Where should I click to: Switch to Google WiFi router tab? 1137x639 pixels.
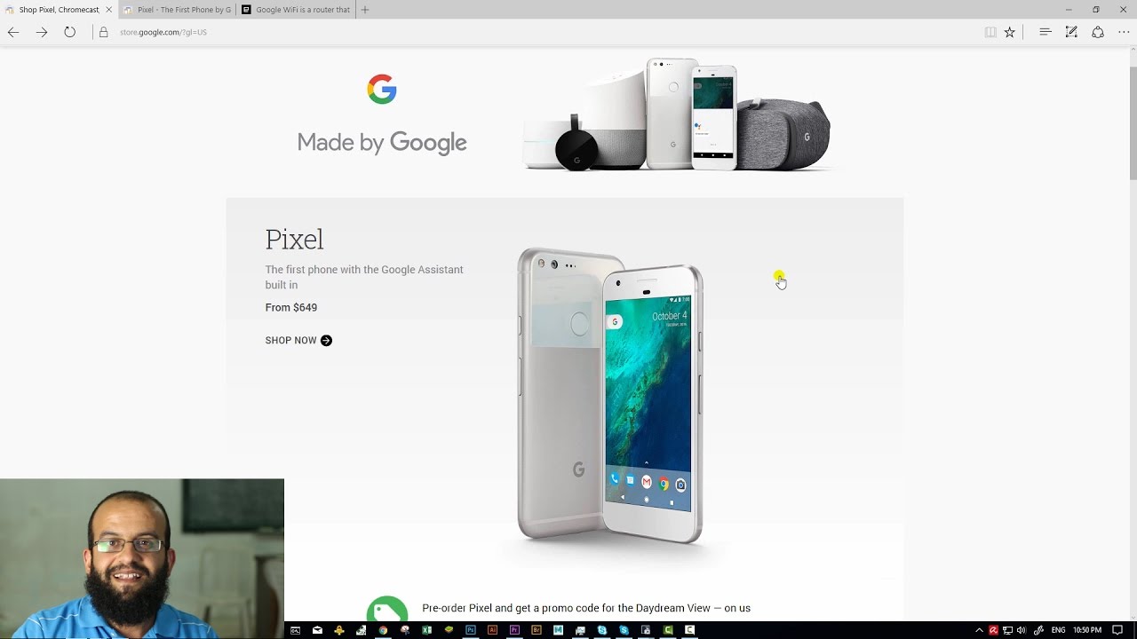coord(296,10)
